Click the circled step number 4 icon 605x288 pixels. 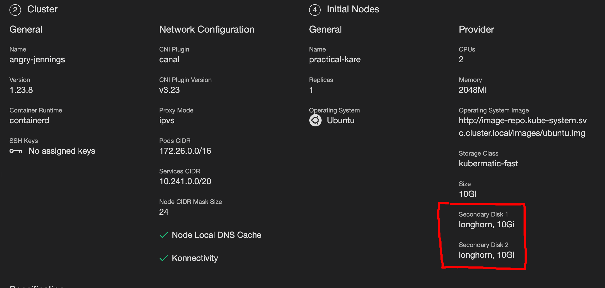click(x=315, y=9)
